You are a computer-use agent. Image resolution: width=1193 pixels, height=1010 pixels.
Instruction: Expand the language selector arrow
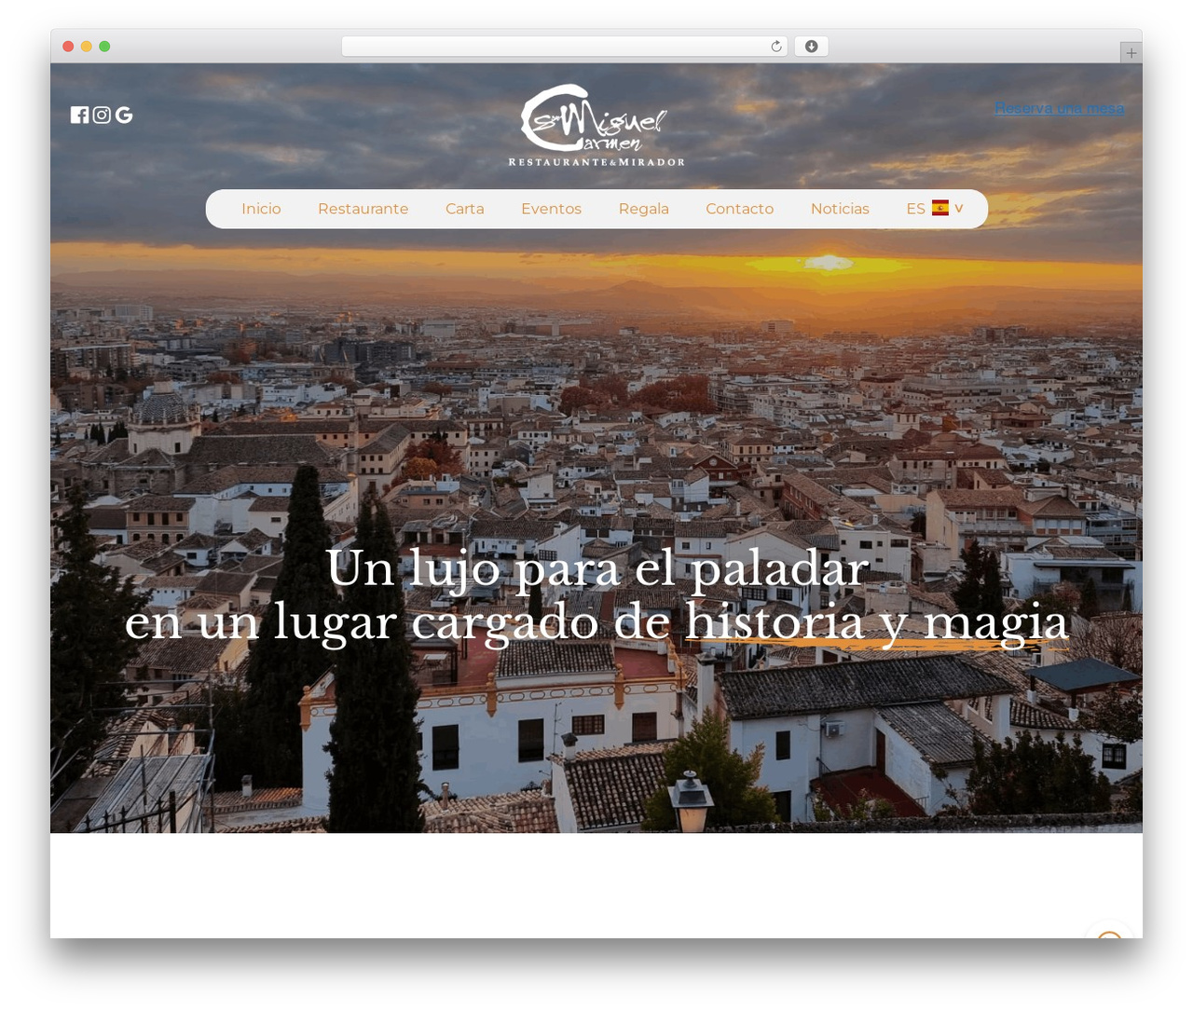pyautogui.click(x=958, y=208)
